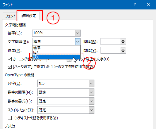This screenshot has height=129, width=156.
Task: Decrease 間隔(B) value with down arrow
Action: point(123,43)
